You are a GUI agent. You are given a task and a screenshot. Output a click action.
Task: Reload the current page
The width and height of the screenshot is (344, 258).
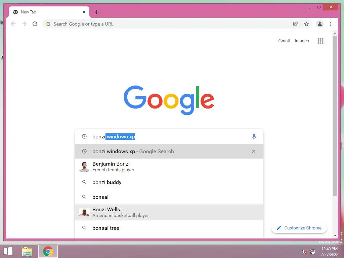[x=35, y=24]
